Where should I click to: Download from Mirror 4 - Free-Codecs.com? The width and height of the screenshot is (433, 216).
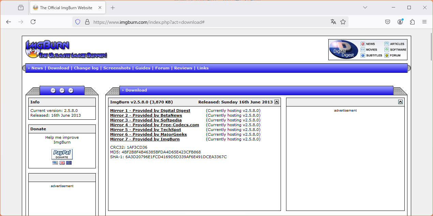154,125
